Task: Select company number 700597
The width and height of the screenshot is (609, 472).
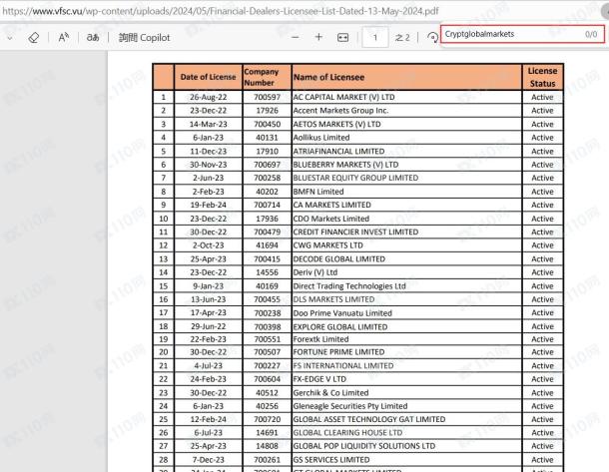Action: pos(268,97)
